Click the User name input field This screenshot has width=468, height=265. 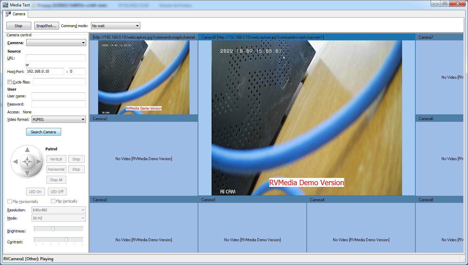coord(58,96)
